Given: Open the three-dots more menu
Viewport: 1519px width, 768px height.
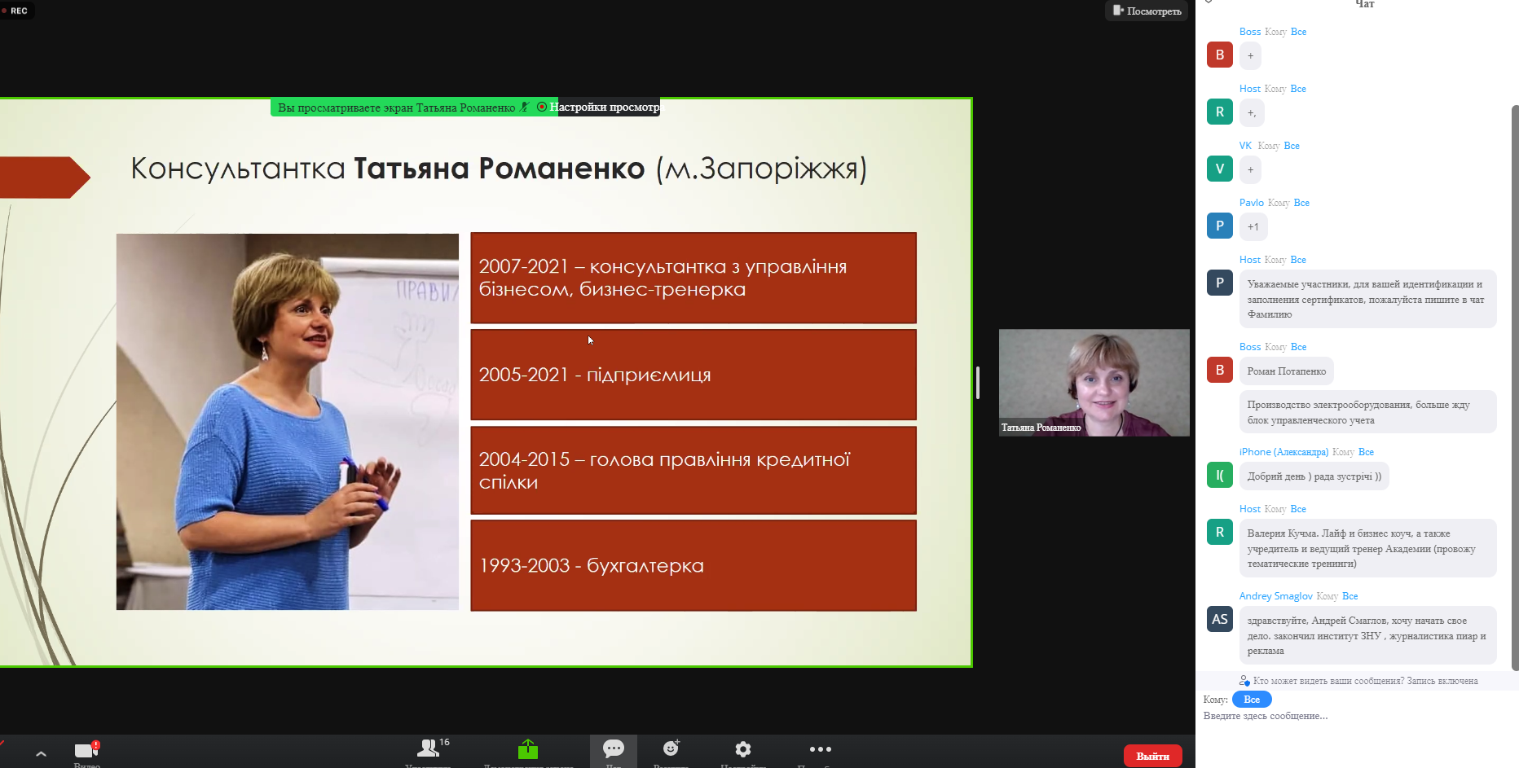Looking at the screenshot, I should click(821, 749).
